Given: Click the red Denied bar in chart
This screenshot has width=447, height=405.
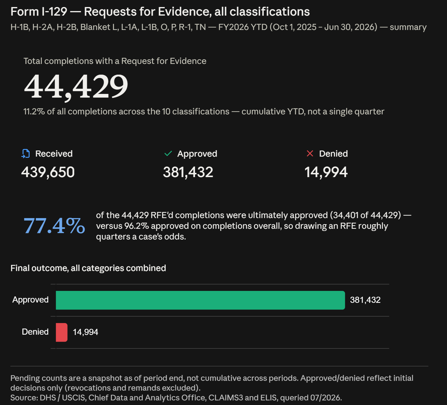Looking at the screenshot, I should coord(61,332).
